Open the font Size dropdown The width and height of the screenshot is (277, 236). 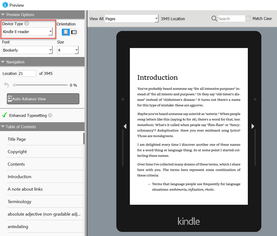coord(68,50)
